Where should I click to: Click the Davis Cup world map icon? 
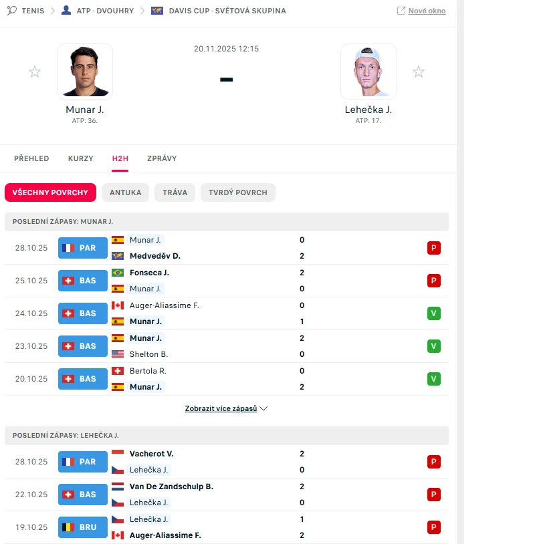(x=157, y=11)
